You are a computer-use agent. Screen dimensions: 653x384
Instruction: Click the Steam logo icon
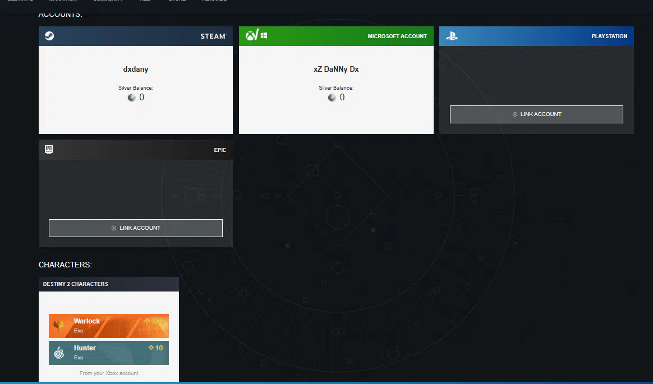coord(49,36)
